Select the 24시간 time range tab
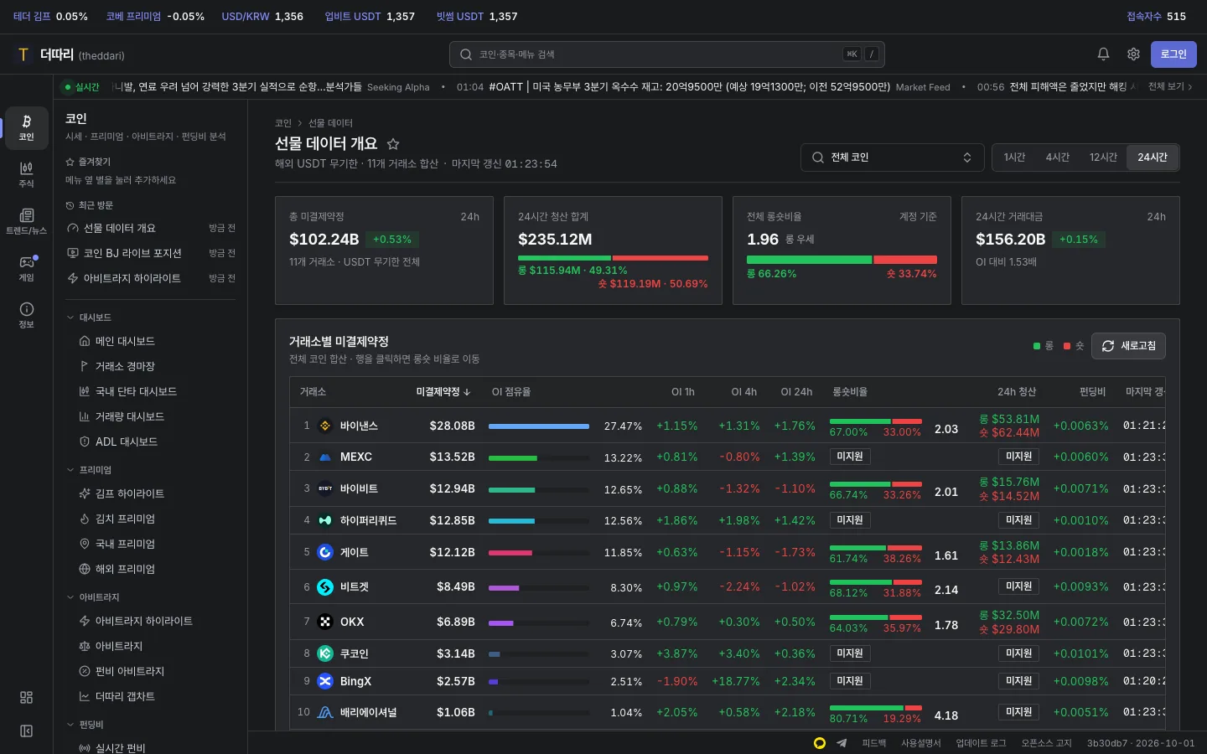1207x754 pixels. [1153, 158]
